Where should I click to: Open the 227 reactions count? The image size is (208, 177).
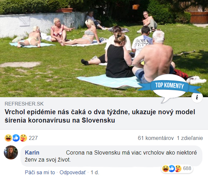tap(33, 138)
